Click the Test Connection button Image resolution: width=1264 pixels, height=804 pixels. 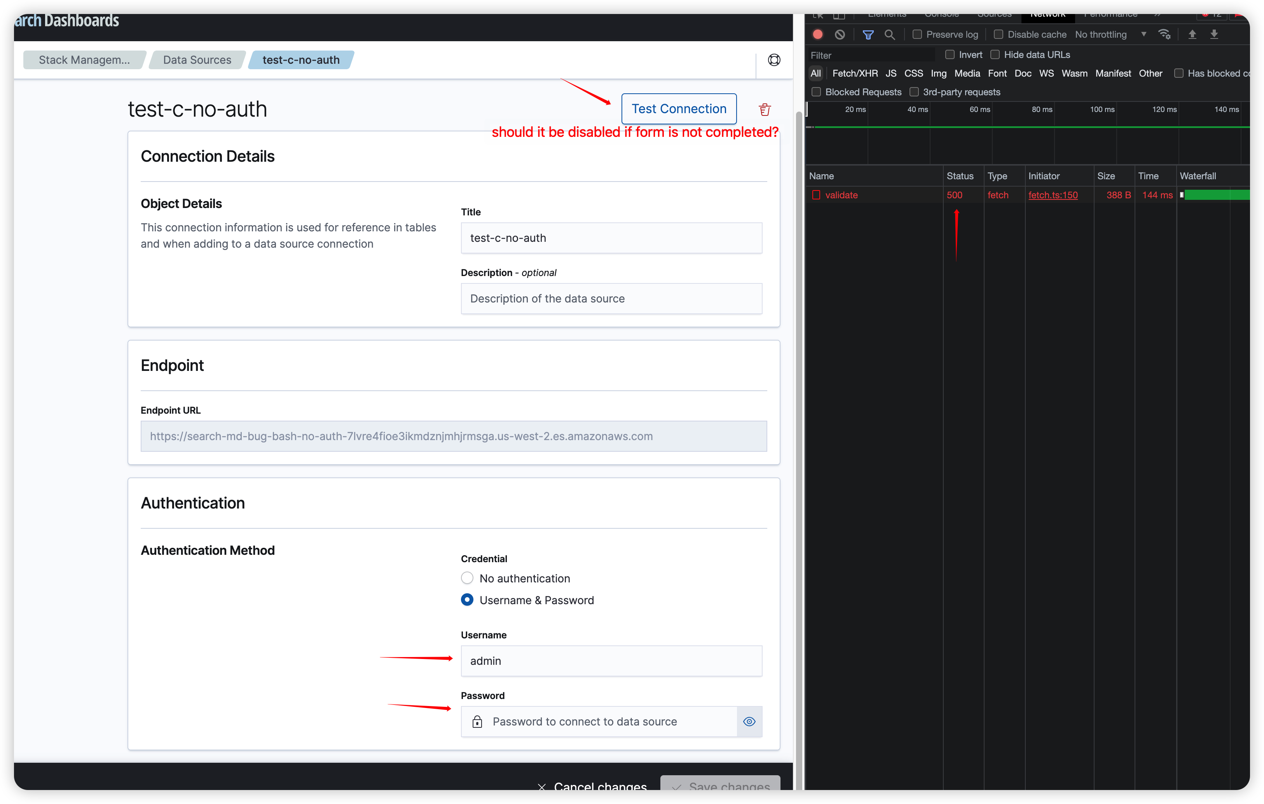679,109
